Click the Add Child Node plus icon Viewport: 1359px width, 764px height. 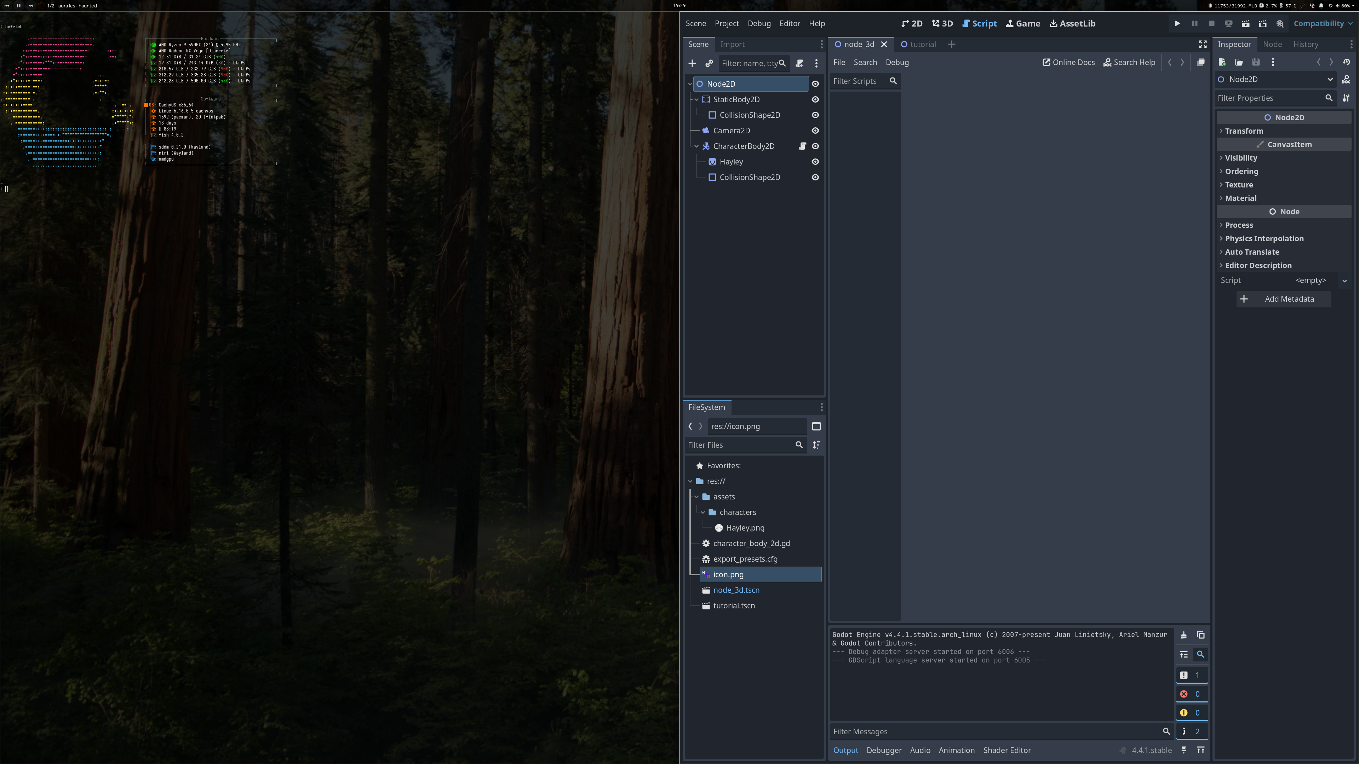692,63
